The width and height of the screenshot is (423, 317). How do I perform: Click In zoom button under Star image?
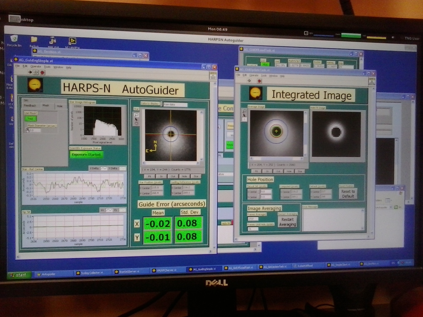162,176
